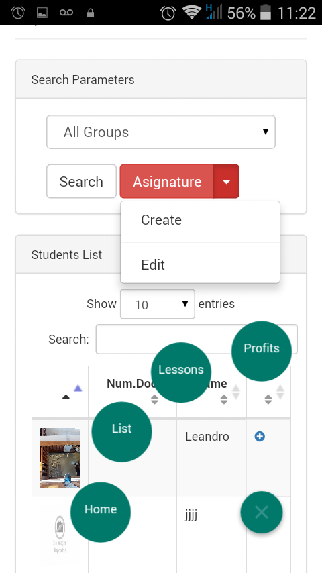Toggle the Asignature caret dropdown arrow
322x573 pixels.
coord(226,181)
